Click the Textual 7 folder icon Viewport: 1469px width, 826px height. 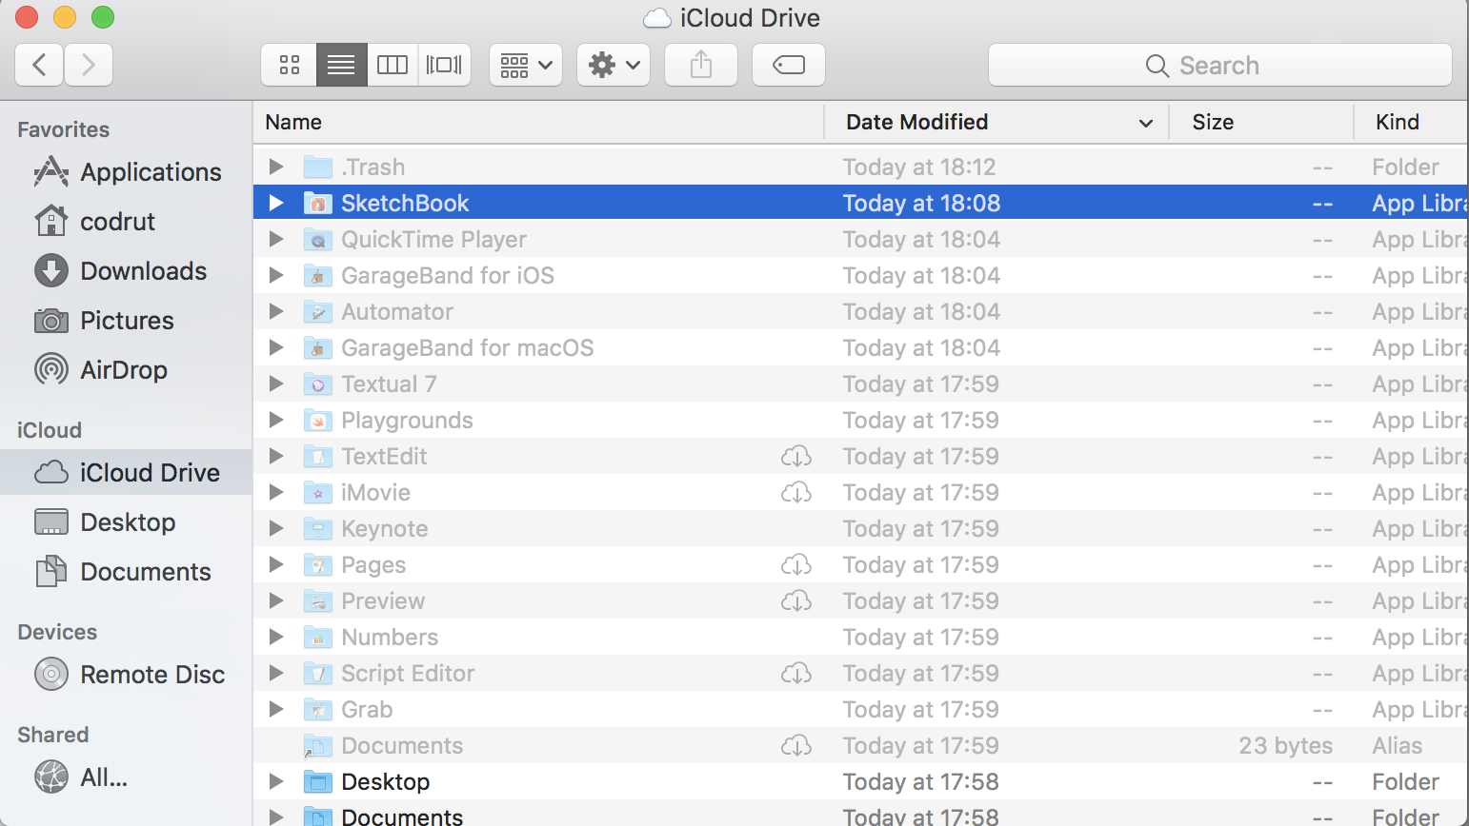tap(318, 383)
